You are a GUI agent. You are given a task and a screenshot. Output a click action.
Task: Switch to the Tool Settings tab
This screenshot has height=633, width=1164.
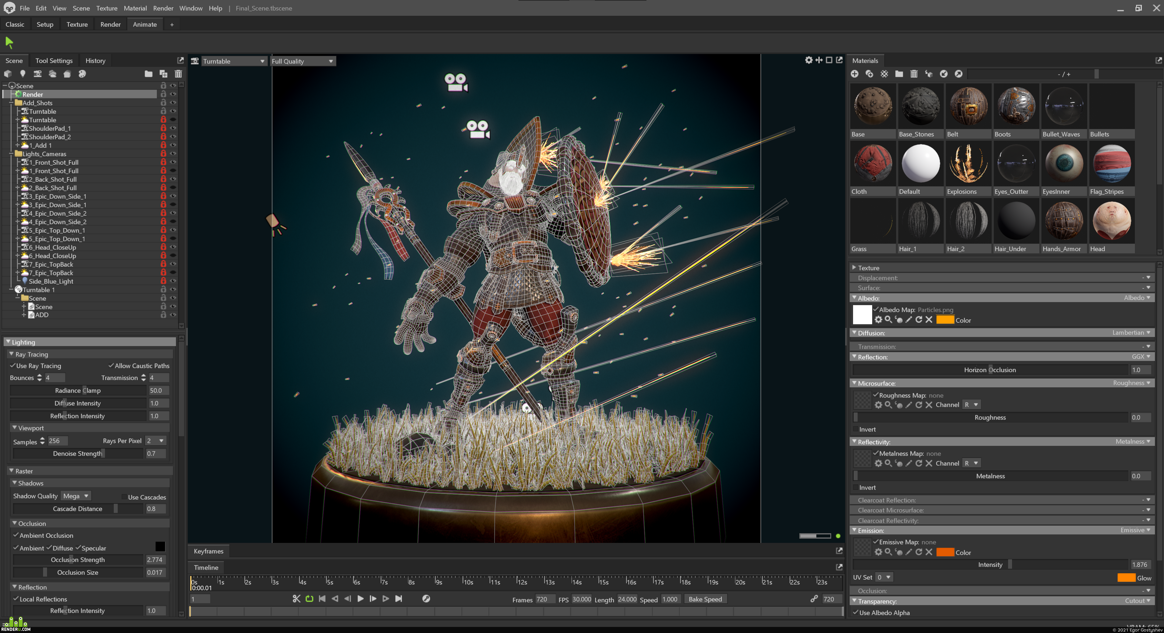(54, 61)
